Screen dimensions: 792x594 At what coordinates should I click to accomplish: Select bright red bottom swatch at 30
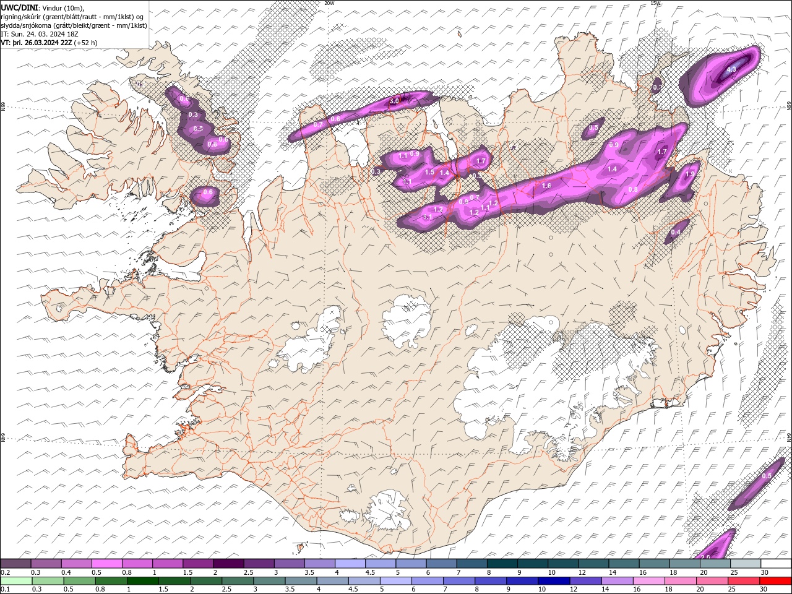[x=775, y=581]
